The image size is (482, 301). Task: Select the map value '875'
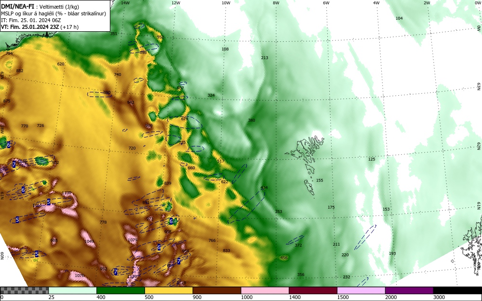(x=7, y=101)
